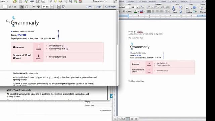Apply the text highlight color button
Image resolution: width=215 pixels, height=121 pixels.
[141, 12]
